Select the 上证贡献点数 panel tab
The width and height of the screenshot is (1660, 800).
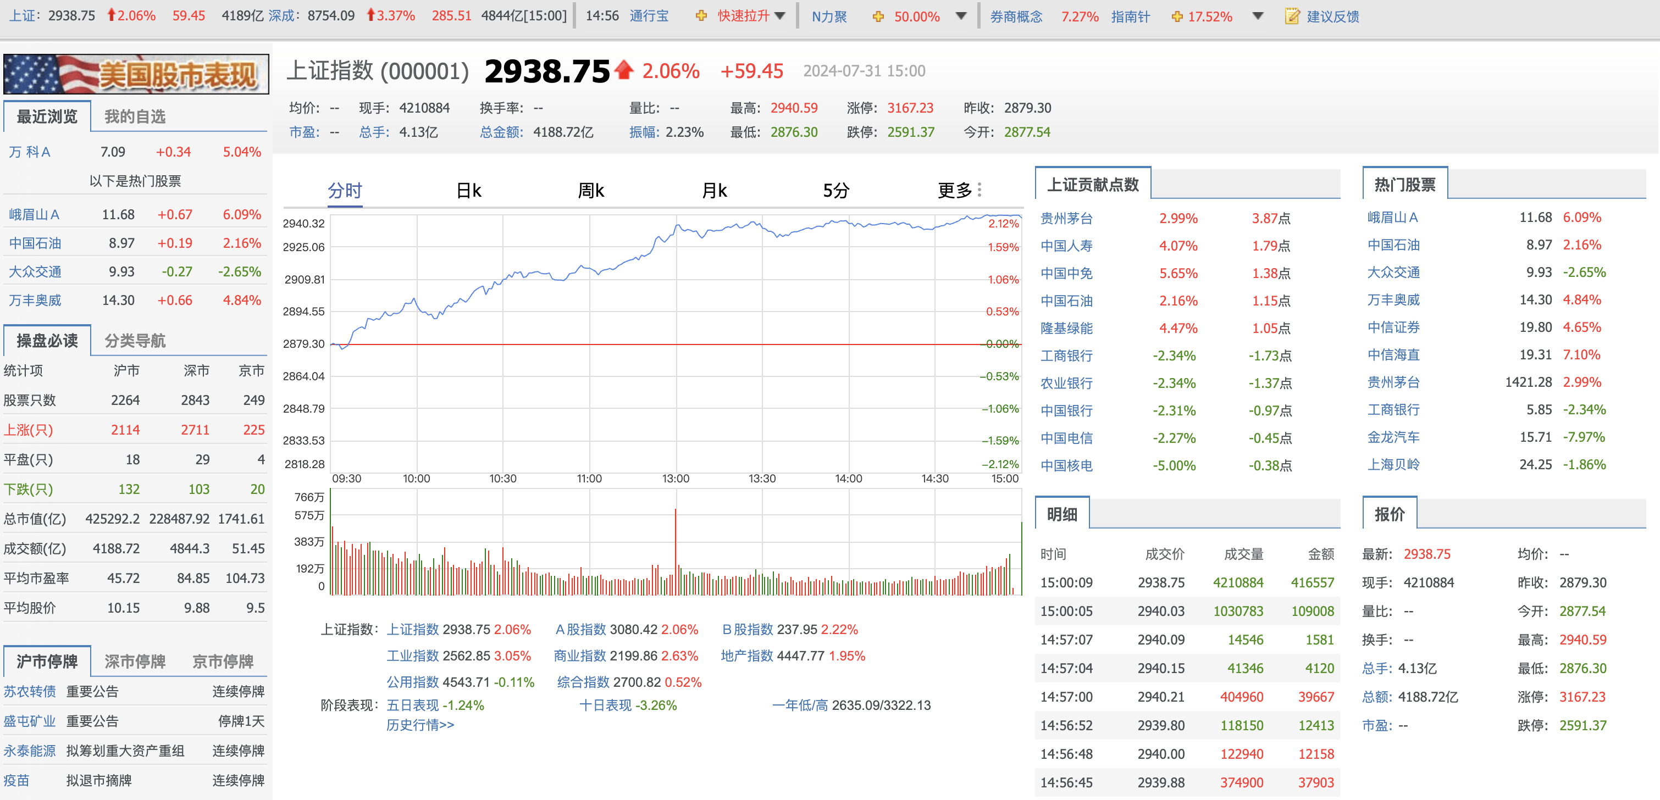(x=1093, y=185)
